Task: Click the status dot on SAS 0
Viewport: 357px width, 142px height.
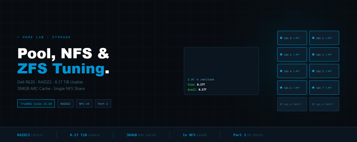Action: [x=281, y=38]
